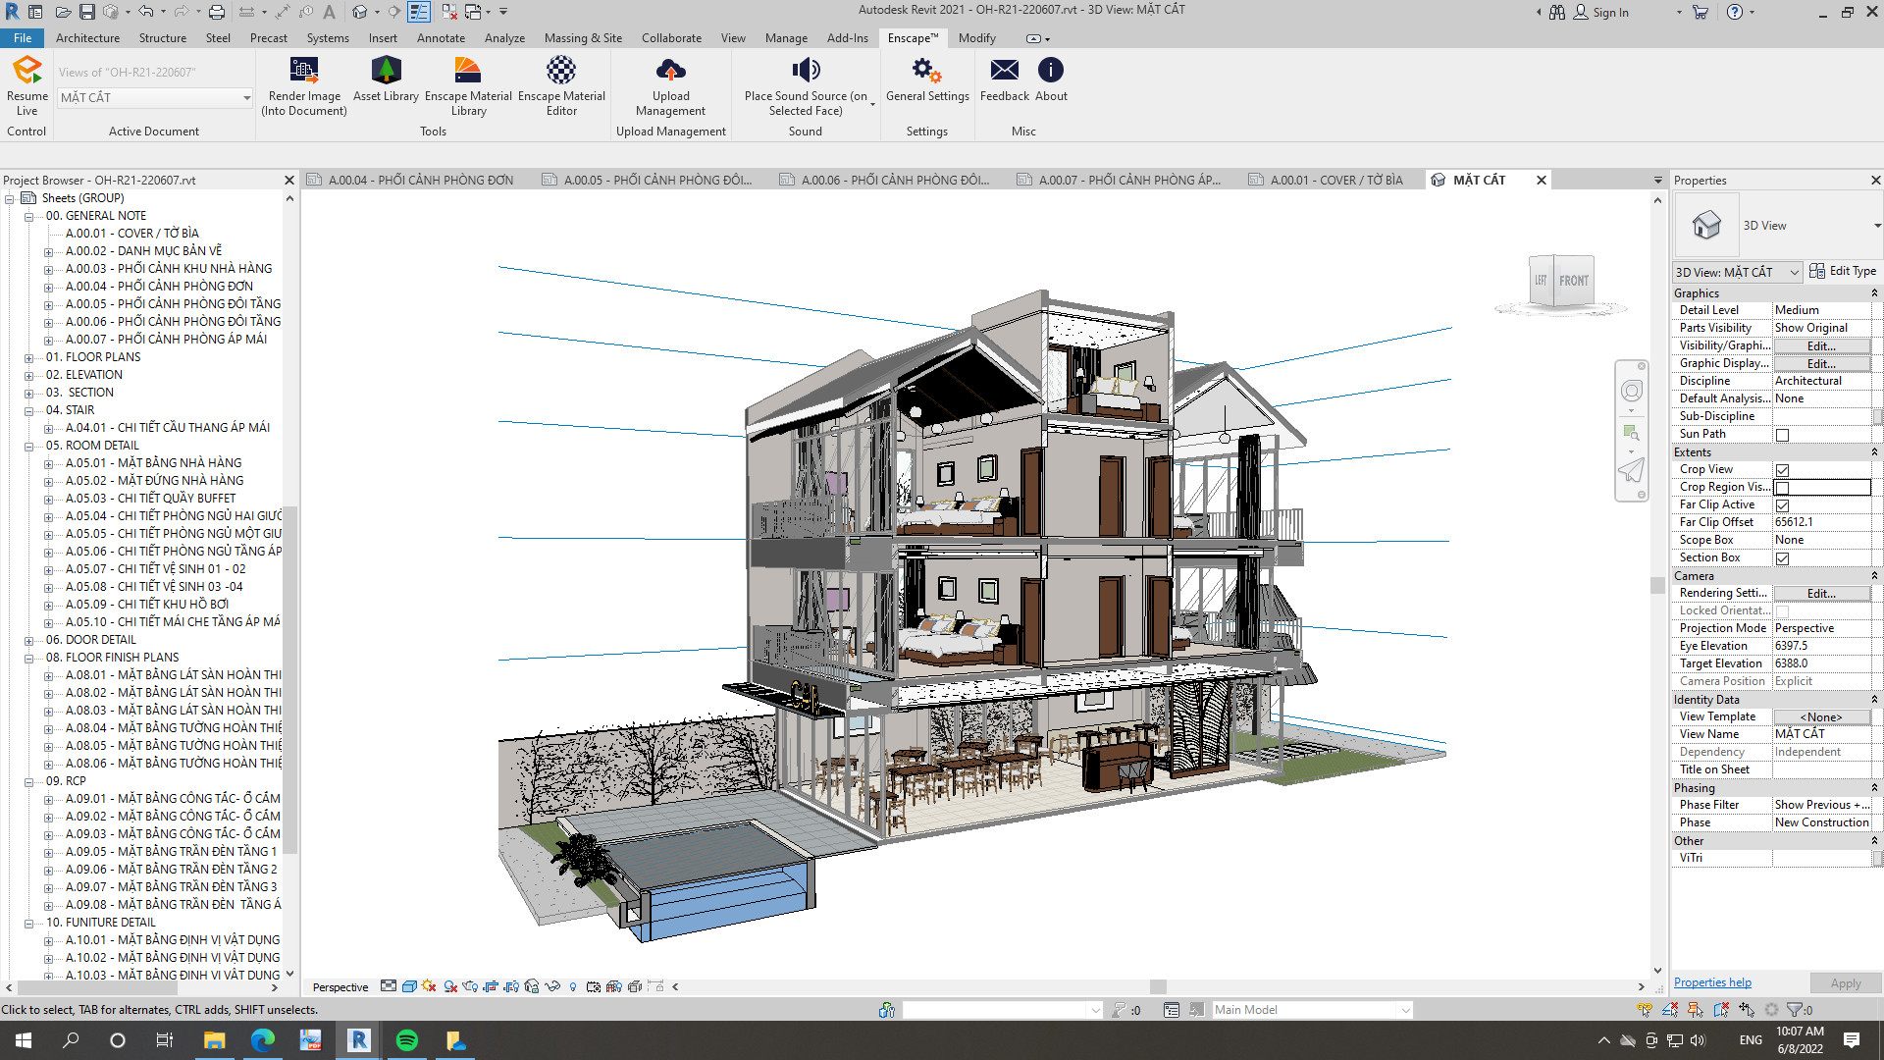Viewport: 1884px width, 1060px height.
Task: Open the Enscape Asset Library
Action: coord(386,71)
